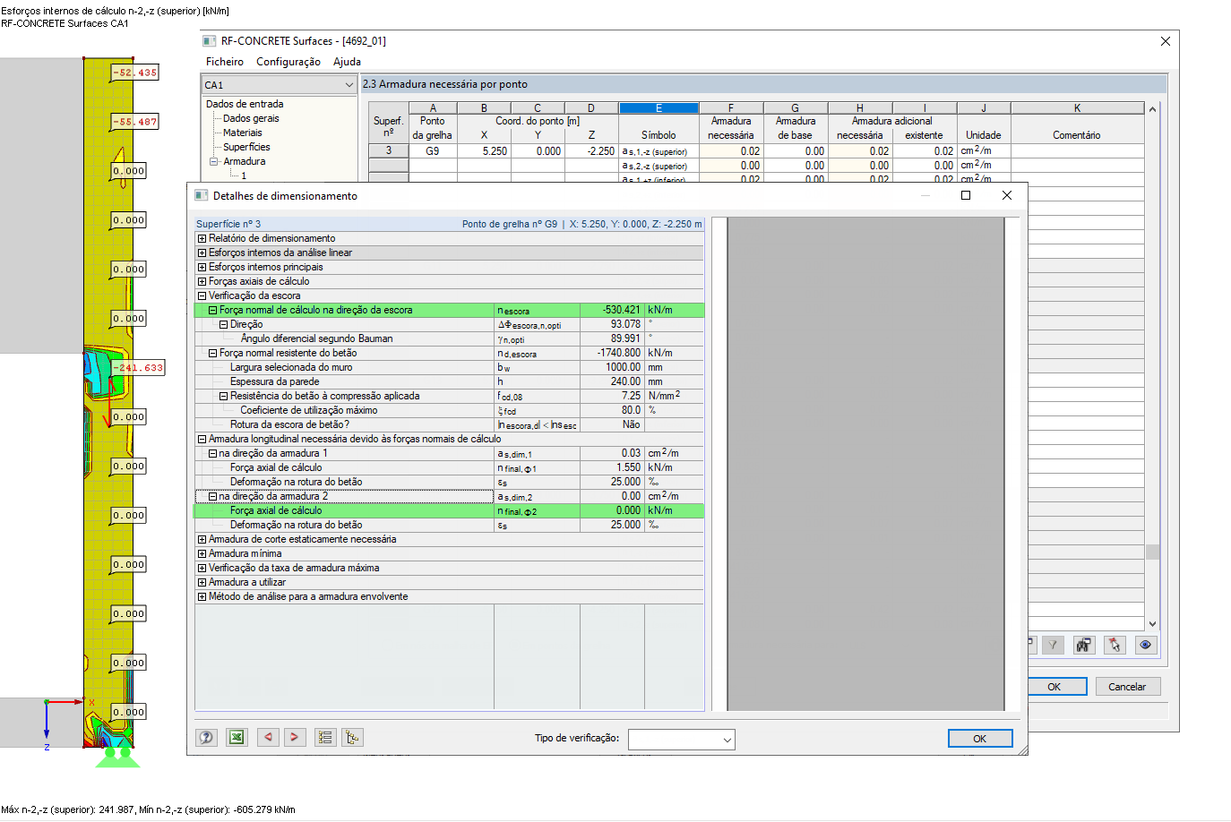Toggle the eye view icon below the table
Image resolution: width=1231 pixels, height=822 pixels.
tap(1146, 645)
